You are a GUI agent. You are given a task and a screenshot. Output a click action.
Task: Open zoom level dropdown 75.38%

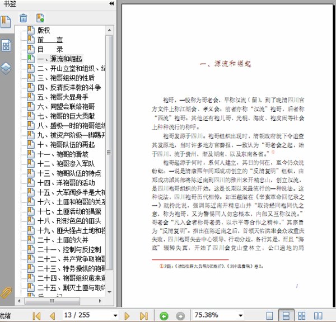[240, 316]
